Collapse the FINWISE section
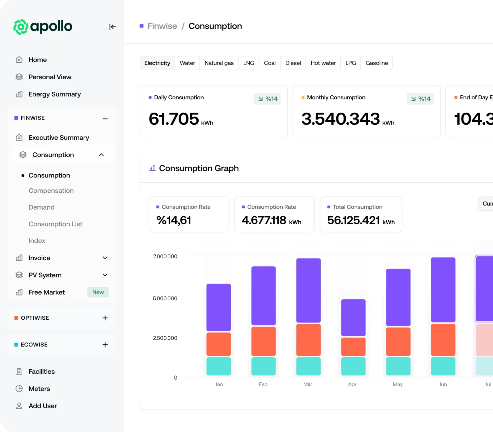 pyautogui.click(x=105, y=119)
